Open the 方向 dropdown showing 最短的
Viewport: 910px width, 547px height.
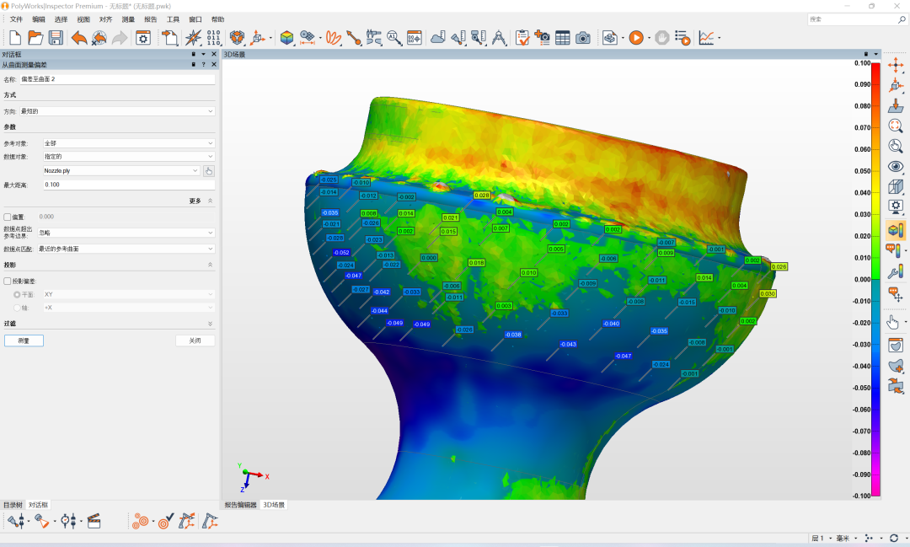[116, 111]
